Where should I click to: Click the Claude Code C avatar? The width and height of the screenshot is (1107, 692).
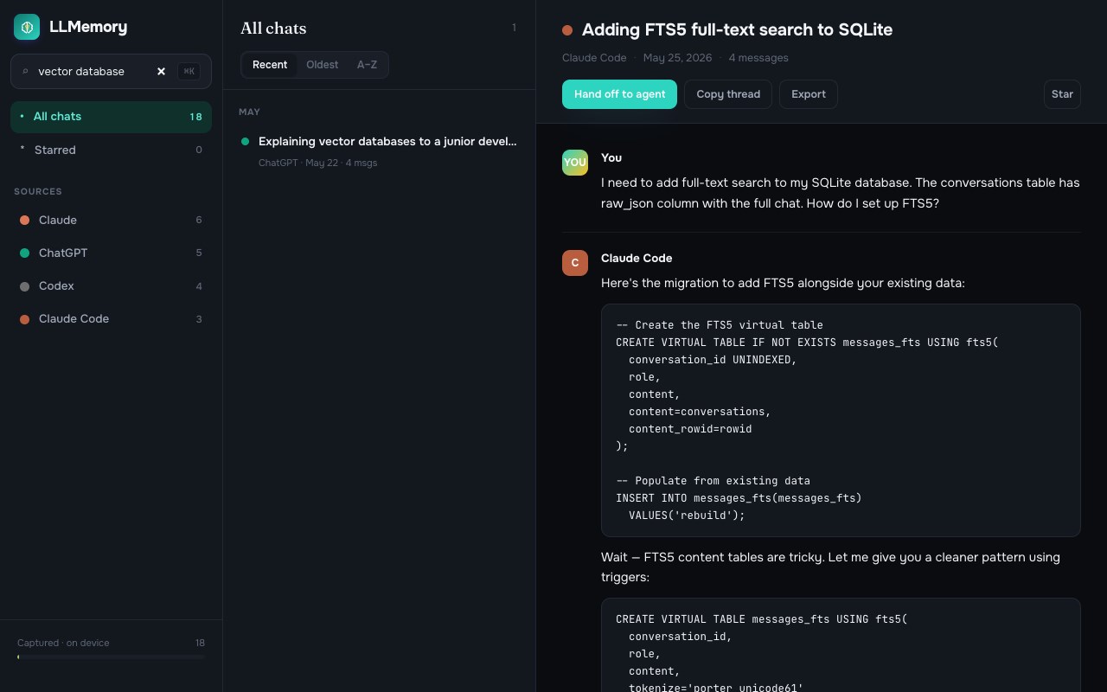point(575,263)
